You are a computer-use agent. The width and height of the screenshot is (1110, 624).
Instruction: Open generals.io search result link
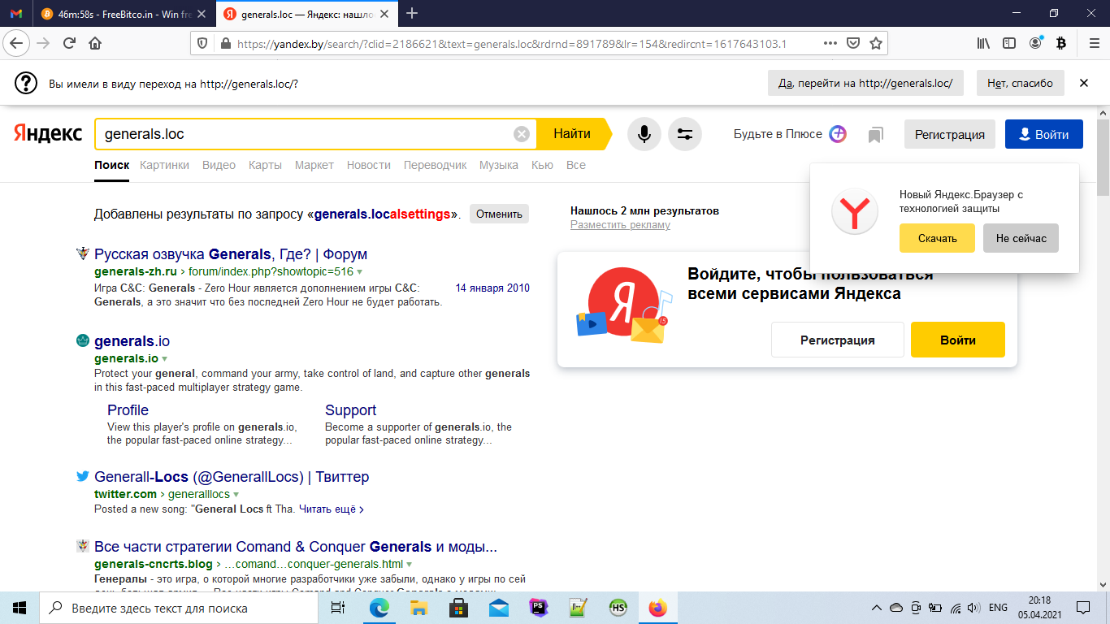point(132,341)
